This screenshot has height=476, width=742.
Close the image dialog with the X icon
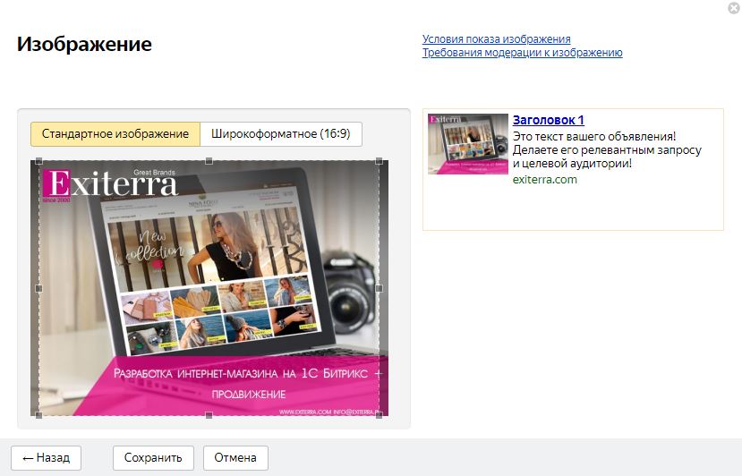tap(734, 8)
